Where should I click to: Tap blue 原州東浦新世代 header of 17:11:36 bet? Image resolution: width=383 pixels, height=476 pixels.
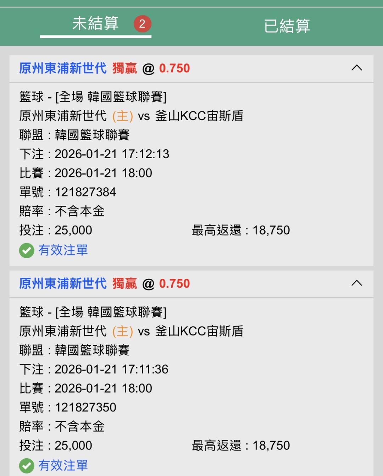(63, 283)
